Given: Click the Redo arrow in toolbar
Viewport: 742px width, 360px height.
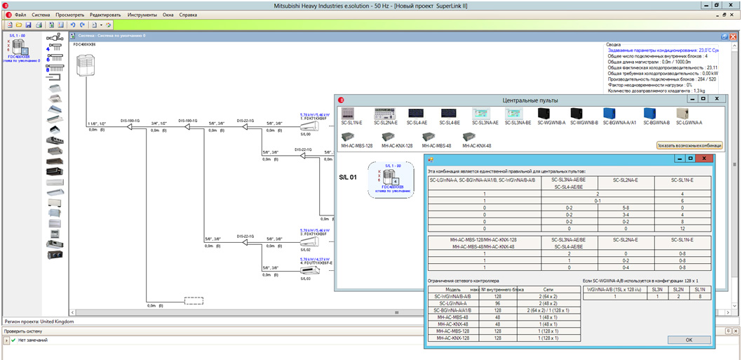Looking at the screenshot, I should coord(82,25).
